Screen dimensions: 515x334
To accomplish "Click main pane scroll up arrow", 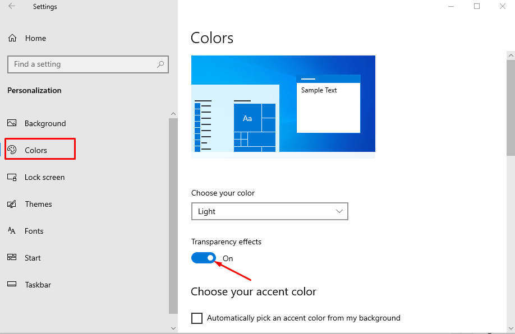I will point(511,55).
